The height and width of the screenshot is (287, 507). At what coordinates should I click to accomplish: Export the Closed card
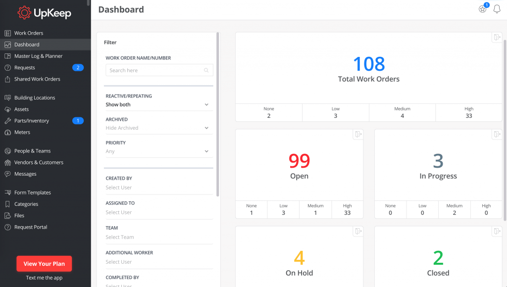click(497, 231)
